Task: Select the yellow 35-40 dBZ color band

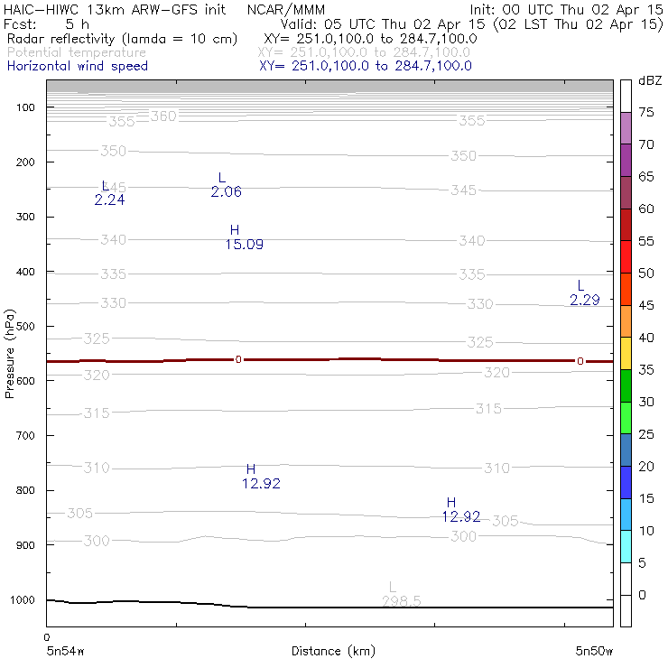Action: 626,353
